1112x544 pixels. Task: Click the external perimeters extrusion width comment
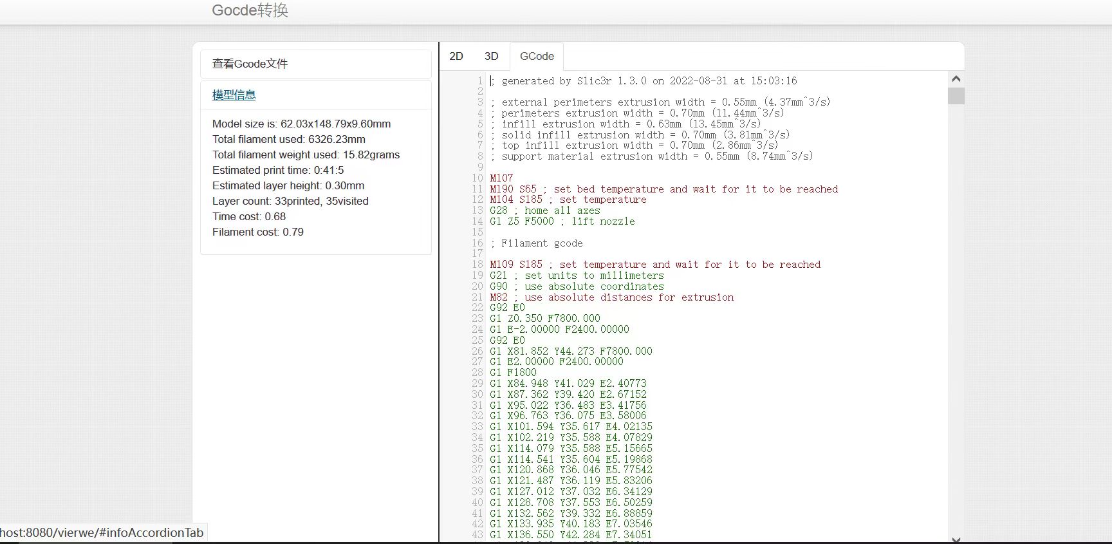pos(660,102)
